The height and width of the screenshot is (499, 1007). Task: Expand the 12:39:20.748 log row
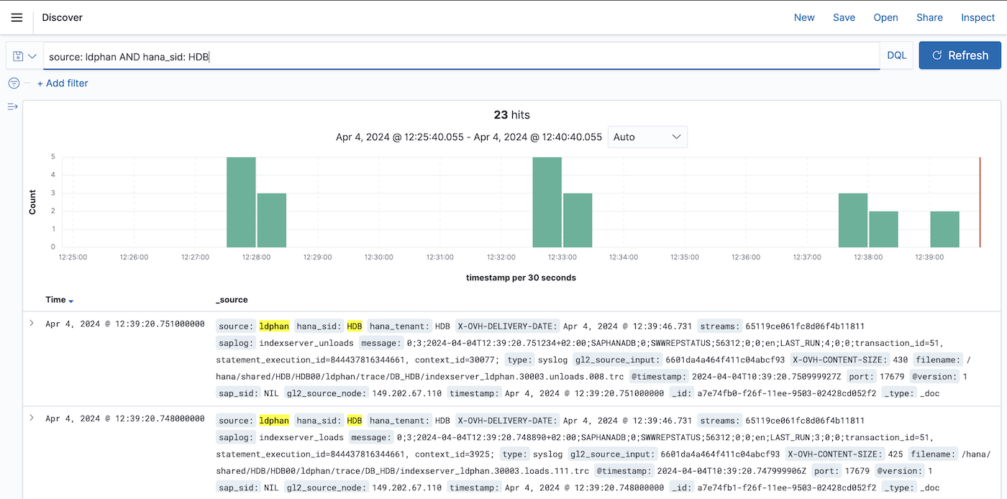tap(32, 418)
